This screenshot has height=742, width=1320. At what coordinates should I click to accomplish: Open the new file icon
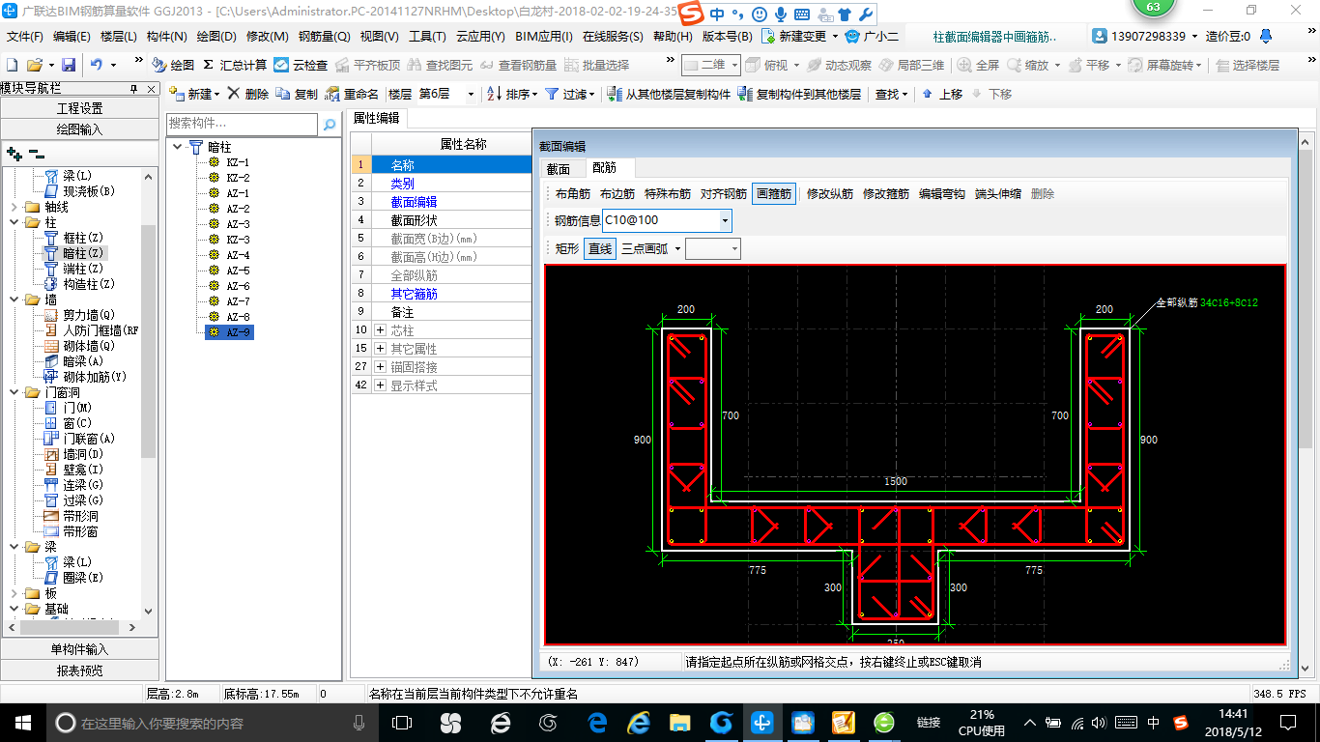(x=13, y=65)
